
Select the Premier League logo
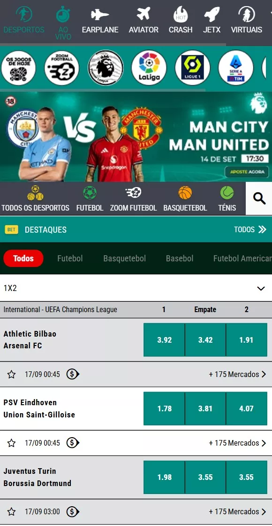106,68
